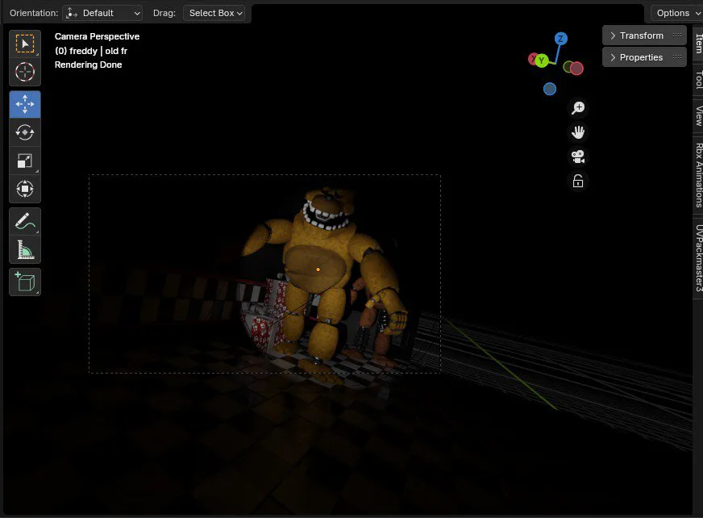Open the Rbx Animations sidebar tab

click(x=698, y=175)
